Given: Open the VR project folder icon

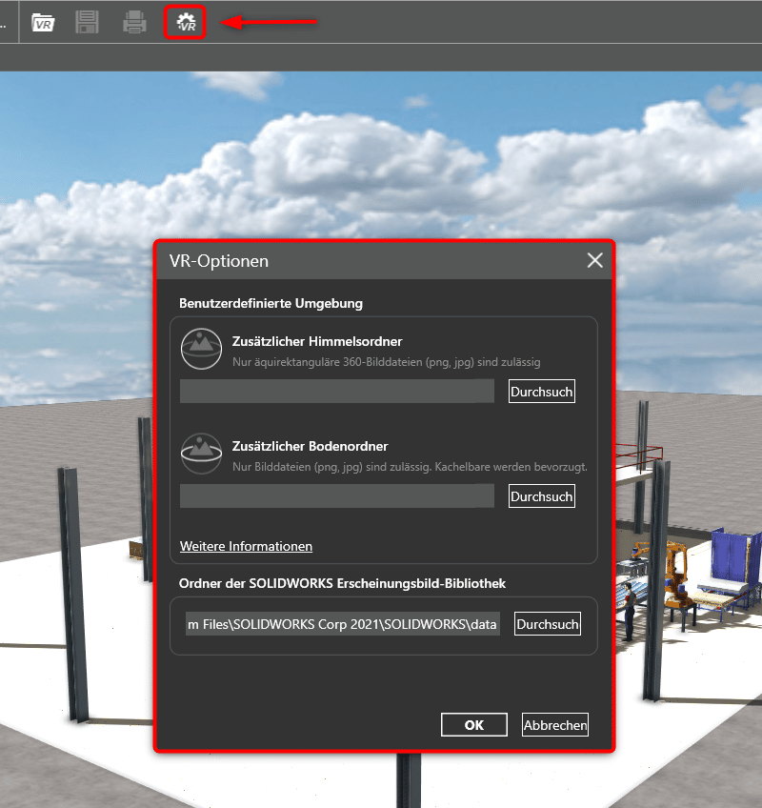Looking at the screenshot, I should click(43, 21).
